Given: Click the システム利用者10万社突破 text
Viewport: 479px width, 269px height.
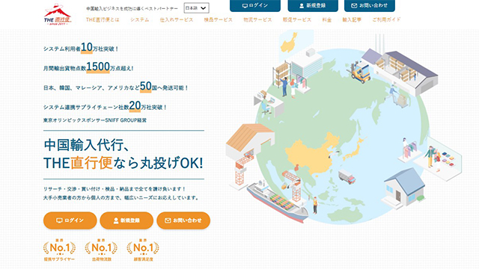Looking at the screenshot, I should click(81, 48).
